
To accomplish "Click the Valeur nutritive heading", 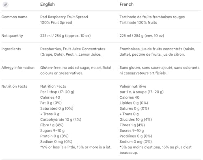I will 133,86.
